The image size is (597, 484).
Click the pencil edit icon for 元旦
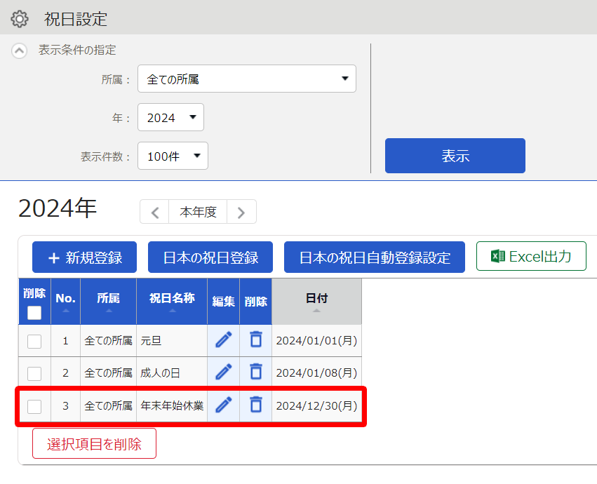(224, 340)
